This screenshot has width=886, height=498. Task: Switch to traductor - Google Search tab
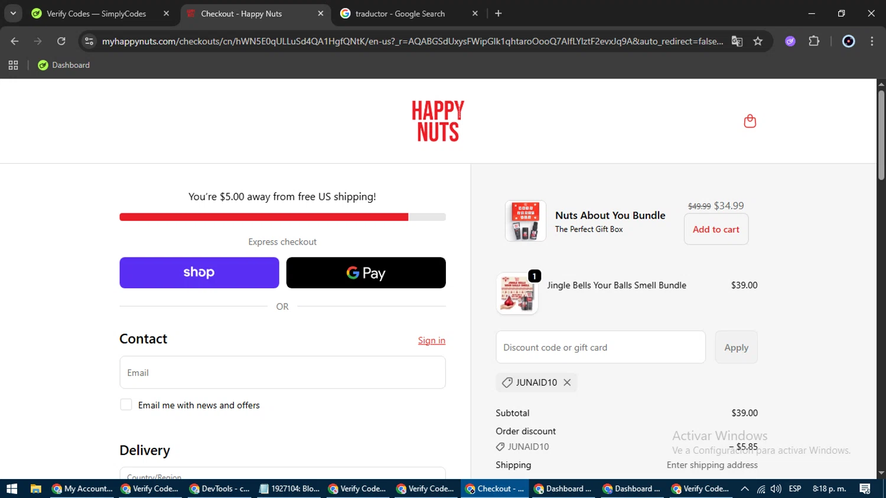click(x=400, y=14)
